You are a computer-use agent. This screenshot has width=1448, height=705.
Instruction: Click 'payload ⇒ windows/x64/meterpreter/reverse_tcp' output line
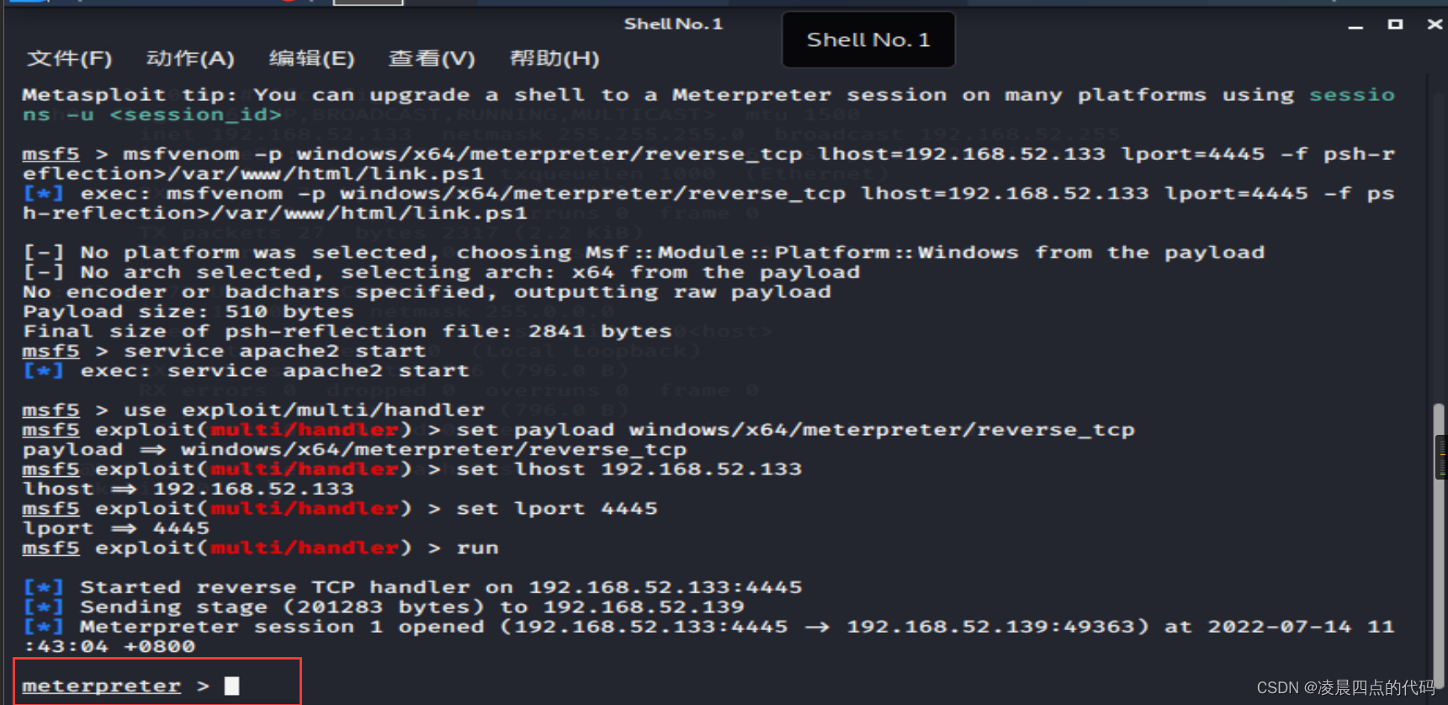point(354,449)
